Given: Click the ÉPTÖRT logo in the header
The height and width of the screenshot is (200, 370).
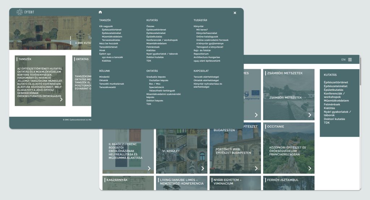Looking at the screenshot, I should 25,12.
